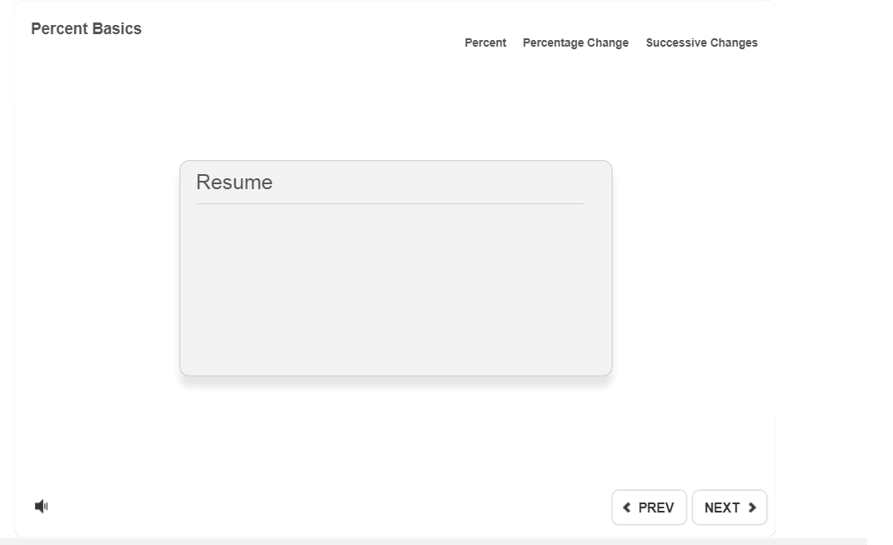
Task: Switch to the Percentage Change section
Action: coord(575,42)
